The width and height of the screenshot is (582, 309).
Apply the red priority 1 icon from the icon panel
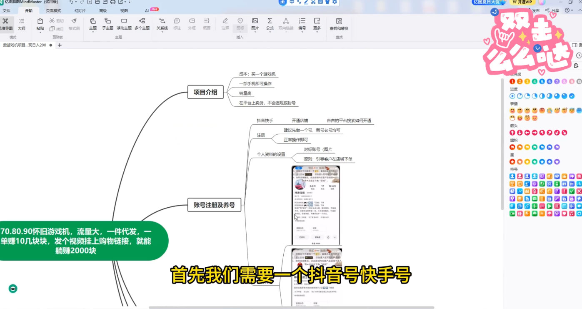(512, 81)
